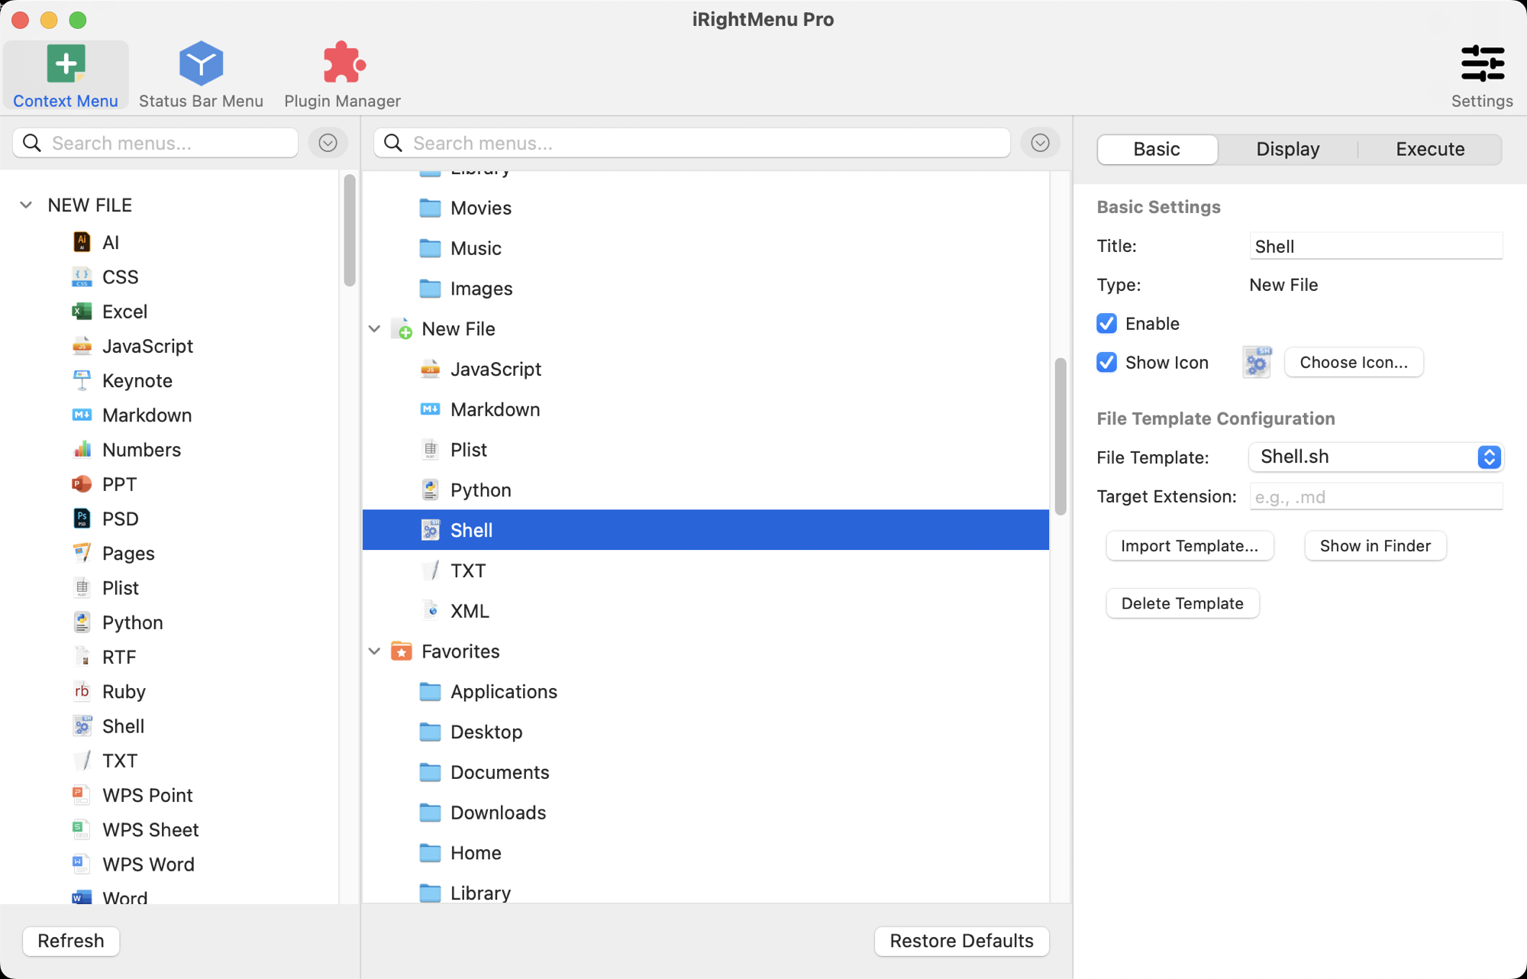Click the left Search menus field
1527x979 pixels.
pos(156,143)
